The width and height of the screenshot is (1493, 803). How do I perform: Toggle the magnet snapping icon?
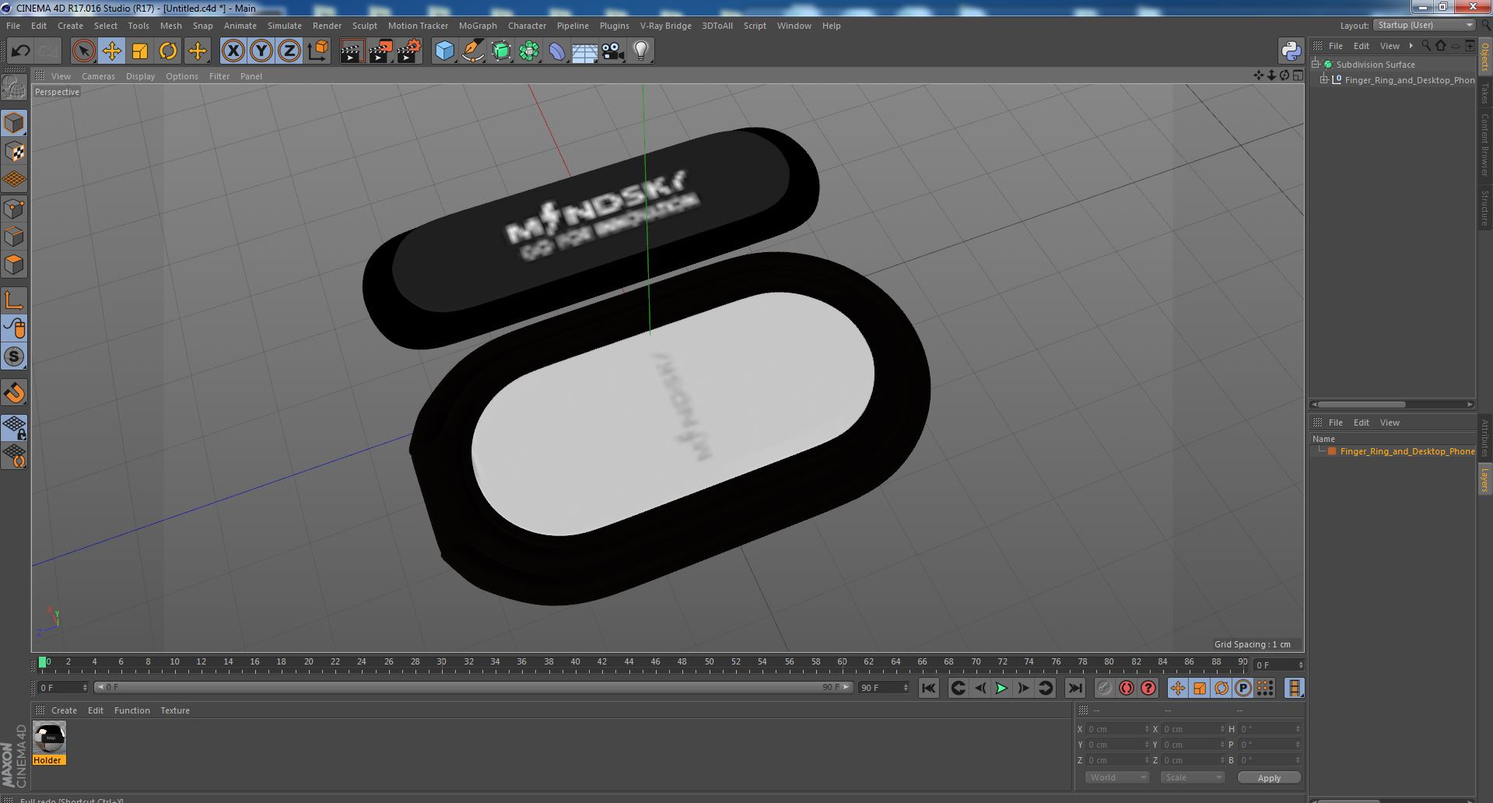coord(14,392)
